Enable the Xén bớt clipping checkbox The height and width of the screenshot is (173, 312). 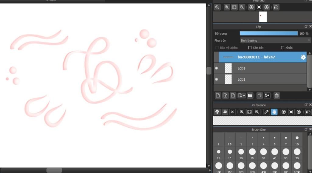coord(250,48)
